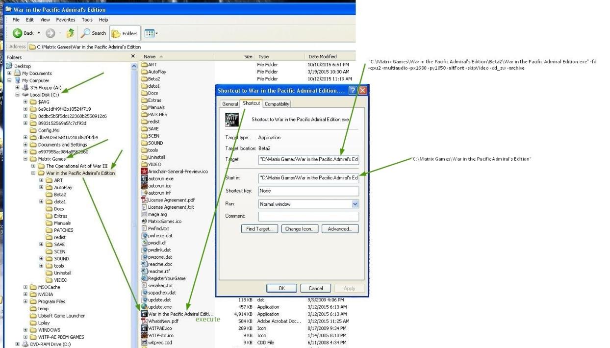Collapse the Matrix Games folder node

(x=25, y=159)
